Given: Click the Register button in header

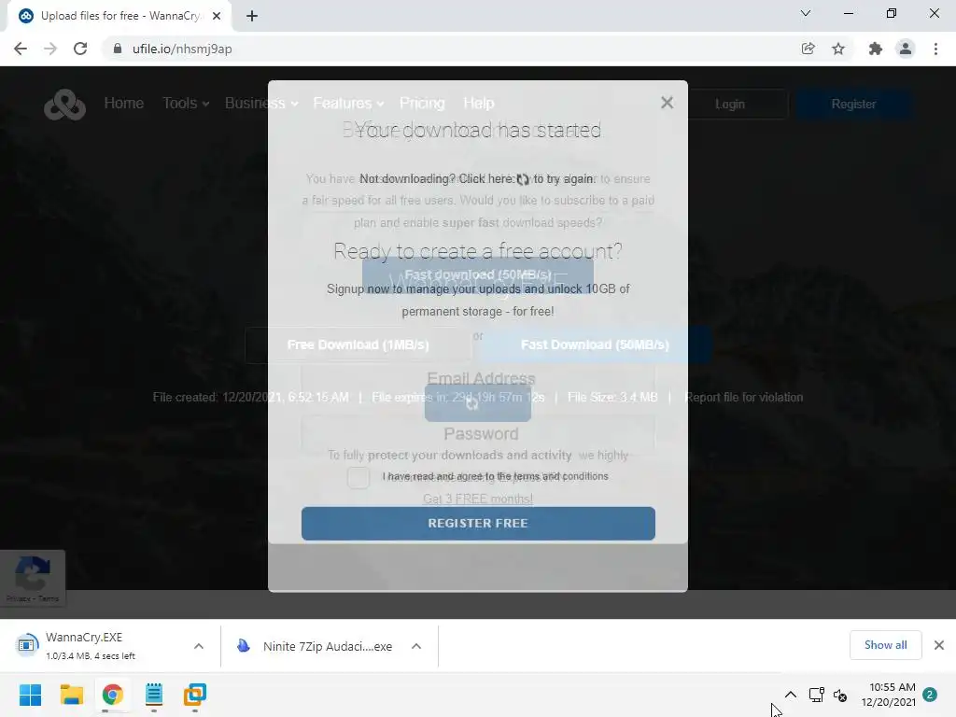Looking at the screenshot, I should point(853,105).
